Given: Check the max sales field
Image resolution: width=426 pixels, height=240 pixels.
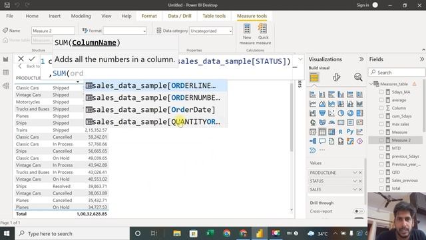Looking at the screenshot, I should point(381,124).
